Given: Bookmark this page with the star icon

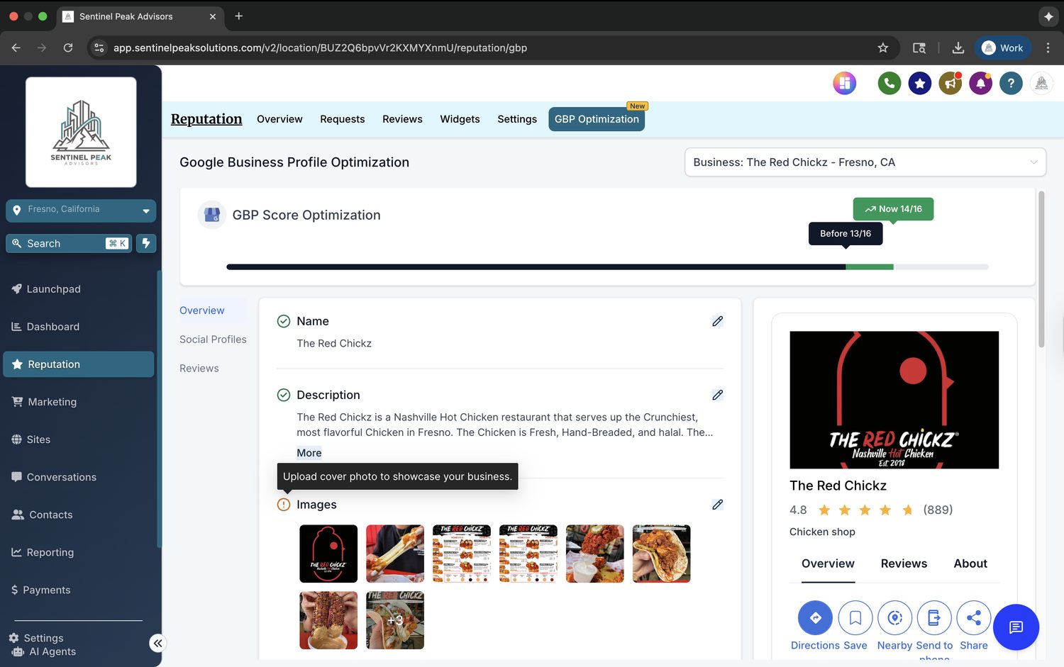Looking at the screenshot, I should tap(883, 47).
